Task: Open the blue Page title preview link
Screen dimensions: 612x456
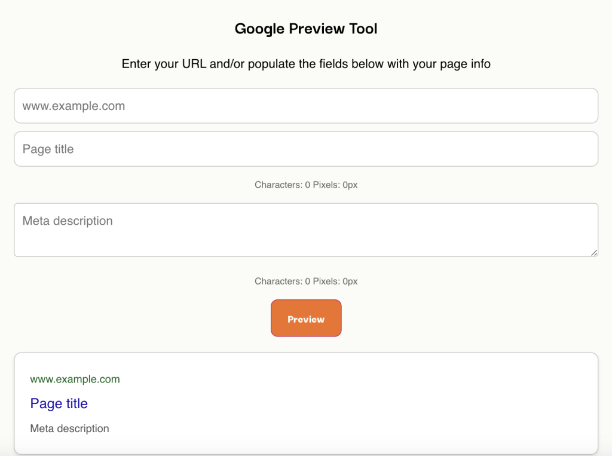Action: click(x=59, y=403)
